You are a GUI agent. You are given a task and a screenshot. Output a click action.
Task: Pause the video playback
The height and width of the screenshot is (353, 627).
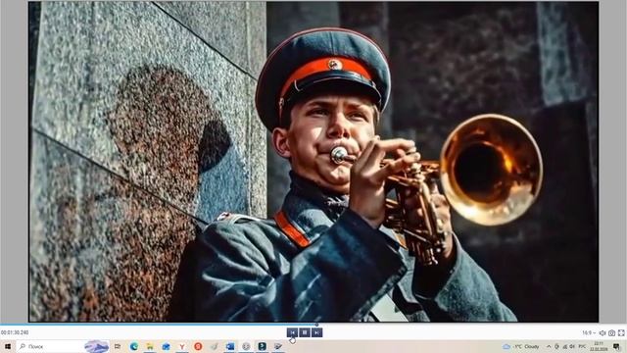(305, 332)
